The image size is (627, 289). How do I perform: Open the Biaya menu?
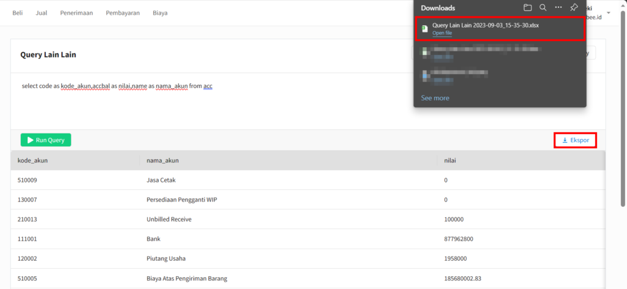pos(160,13)
